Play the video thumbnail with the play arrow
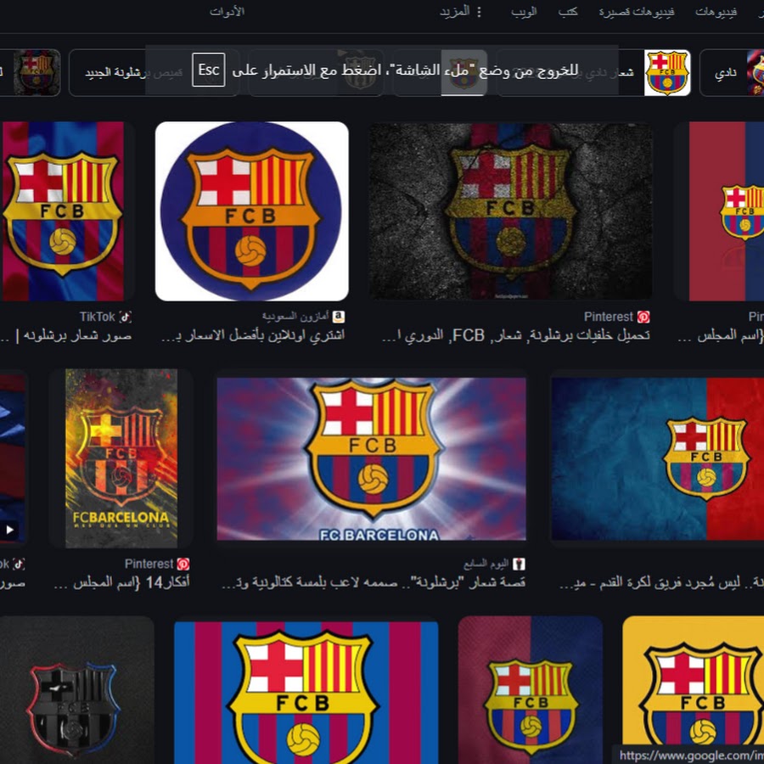The width and height of the screenshot is (764, 764). point(9,530)
